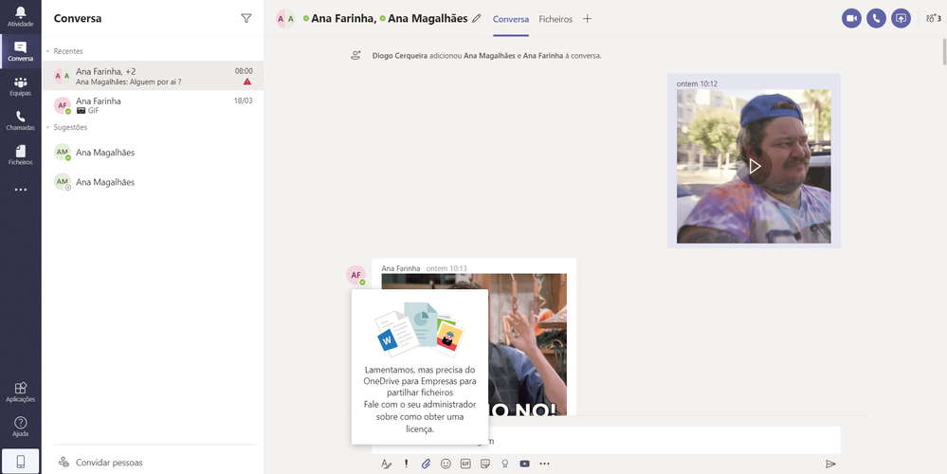Image resolution: width=947 pixels, height=474 pixels.
Task: Open Aplicações in the sidebar
Action: 21,392
